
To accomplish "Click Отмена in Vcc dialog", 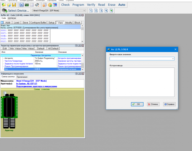I will [153, 104].
